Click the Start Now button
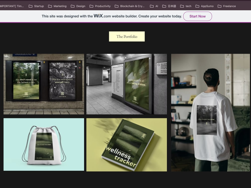 pos(198,16)
